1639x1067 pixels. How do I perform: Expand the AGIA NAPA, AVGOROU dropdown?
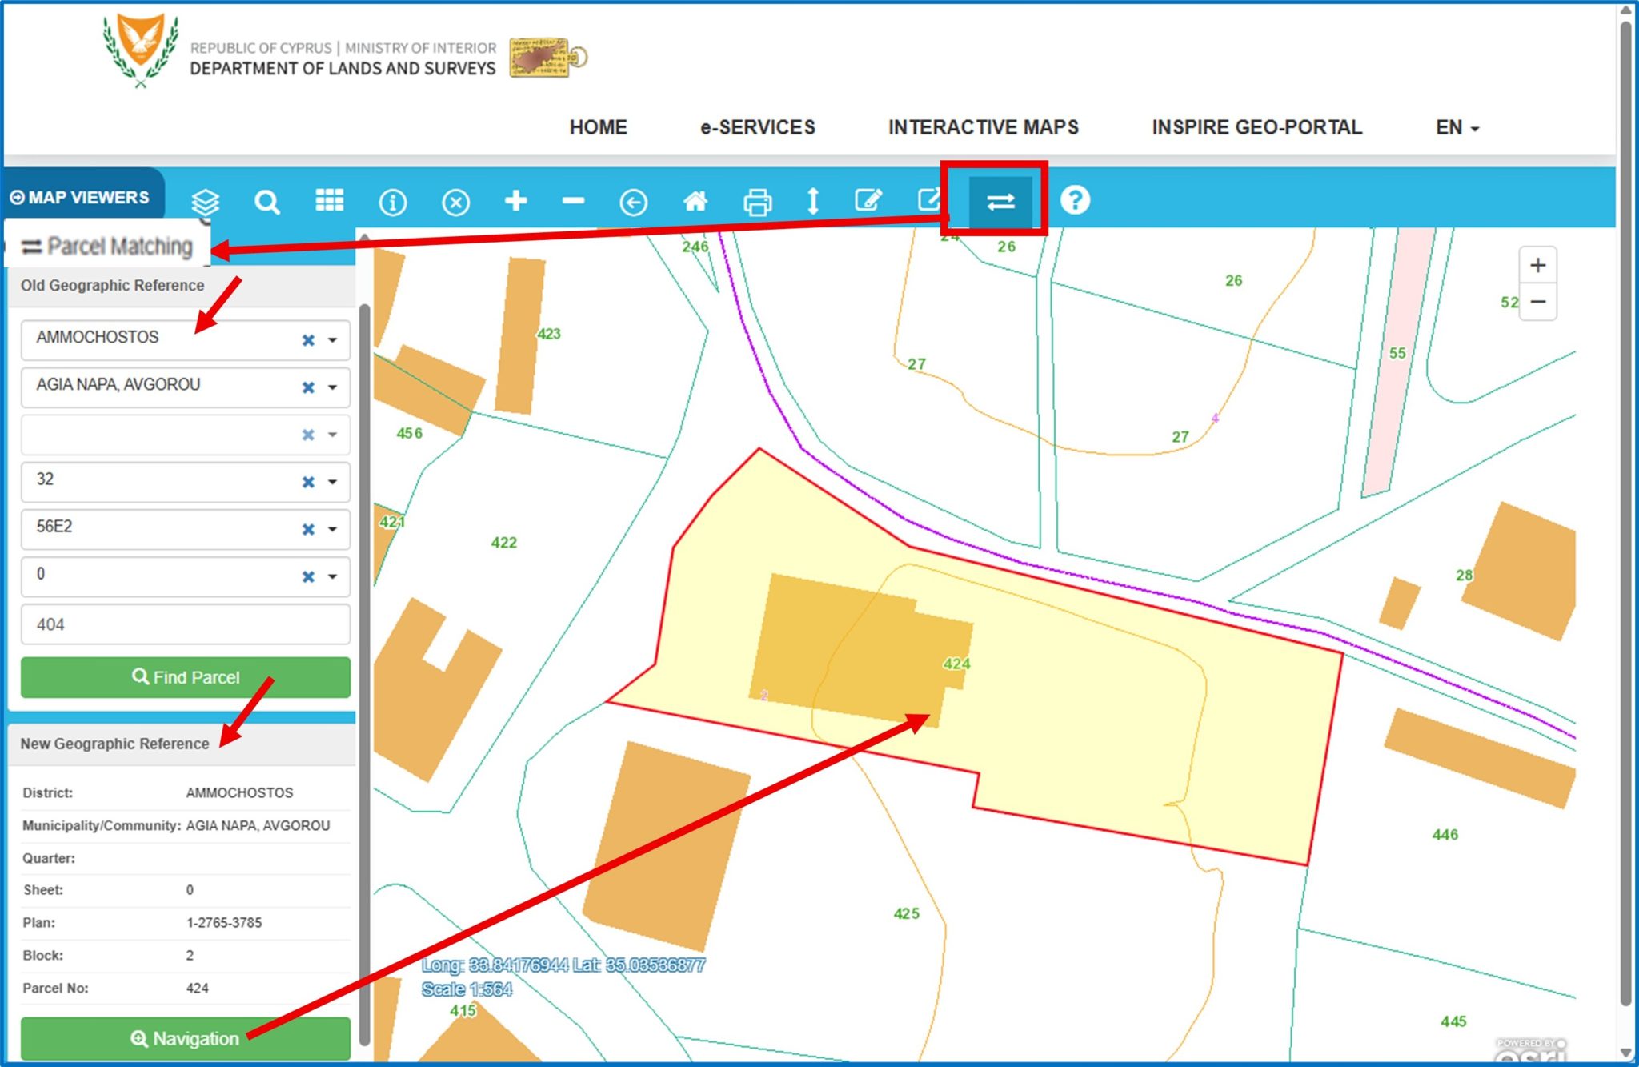coord(333,387)
